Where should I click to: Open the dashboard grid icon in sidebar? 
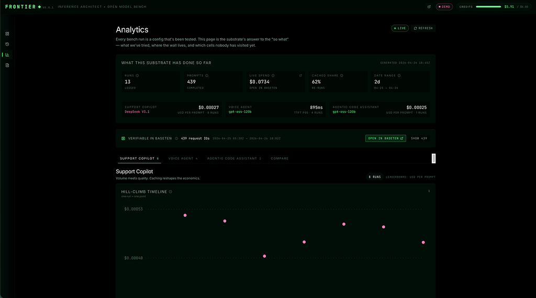click(x=7, y=34)
